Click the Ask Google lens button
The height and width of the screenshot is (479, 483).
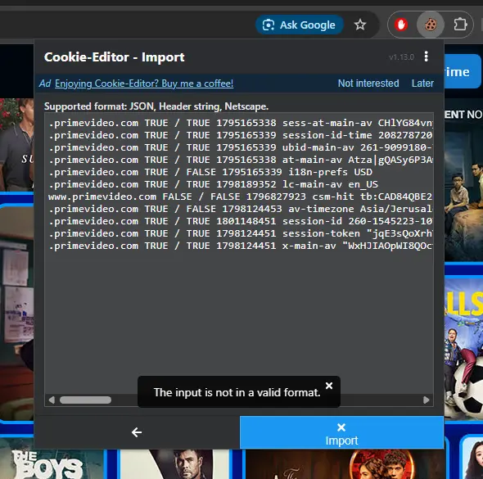click(x=299, y=25)
